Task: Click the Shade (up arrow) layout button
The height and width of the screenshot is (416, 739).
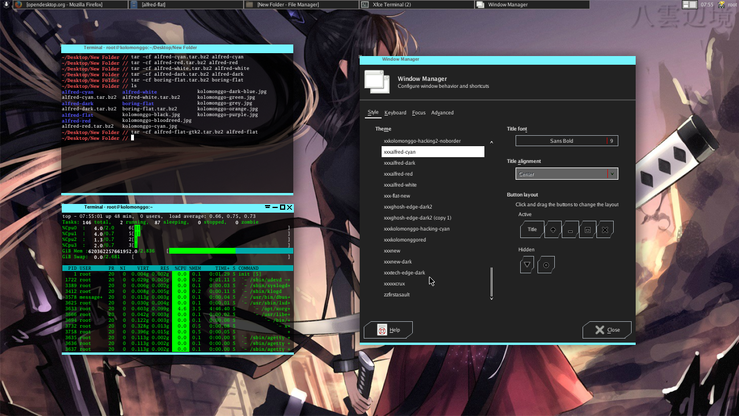Action: pyautogui.click(x=553, y=229)
